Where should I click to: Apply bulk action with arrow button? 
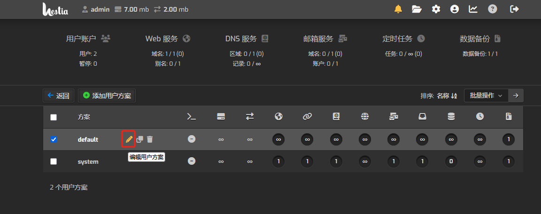pyautogui.click(x=516, y=96)
